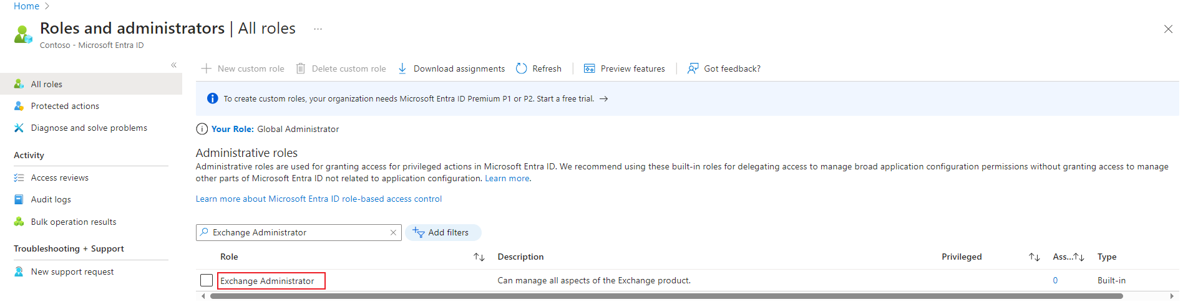Screen dimensions: 1193x307
Task: Click Got feedback? label
Action: [733, 68]
